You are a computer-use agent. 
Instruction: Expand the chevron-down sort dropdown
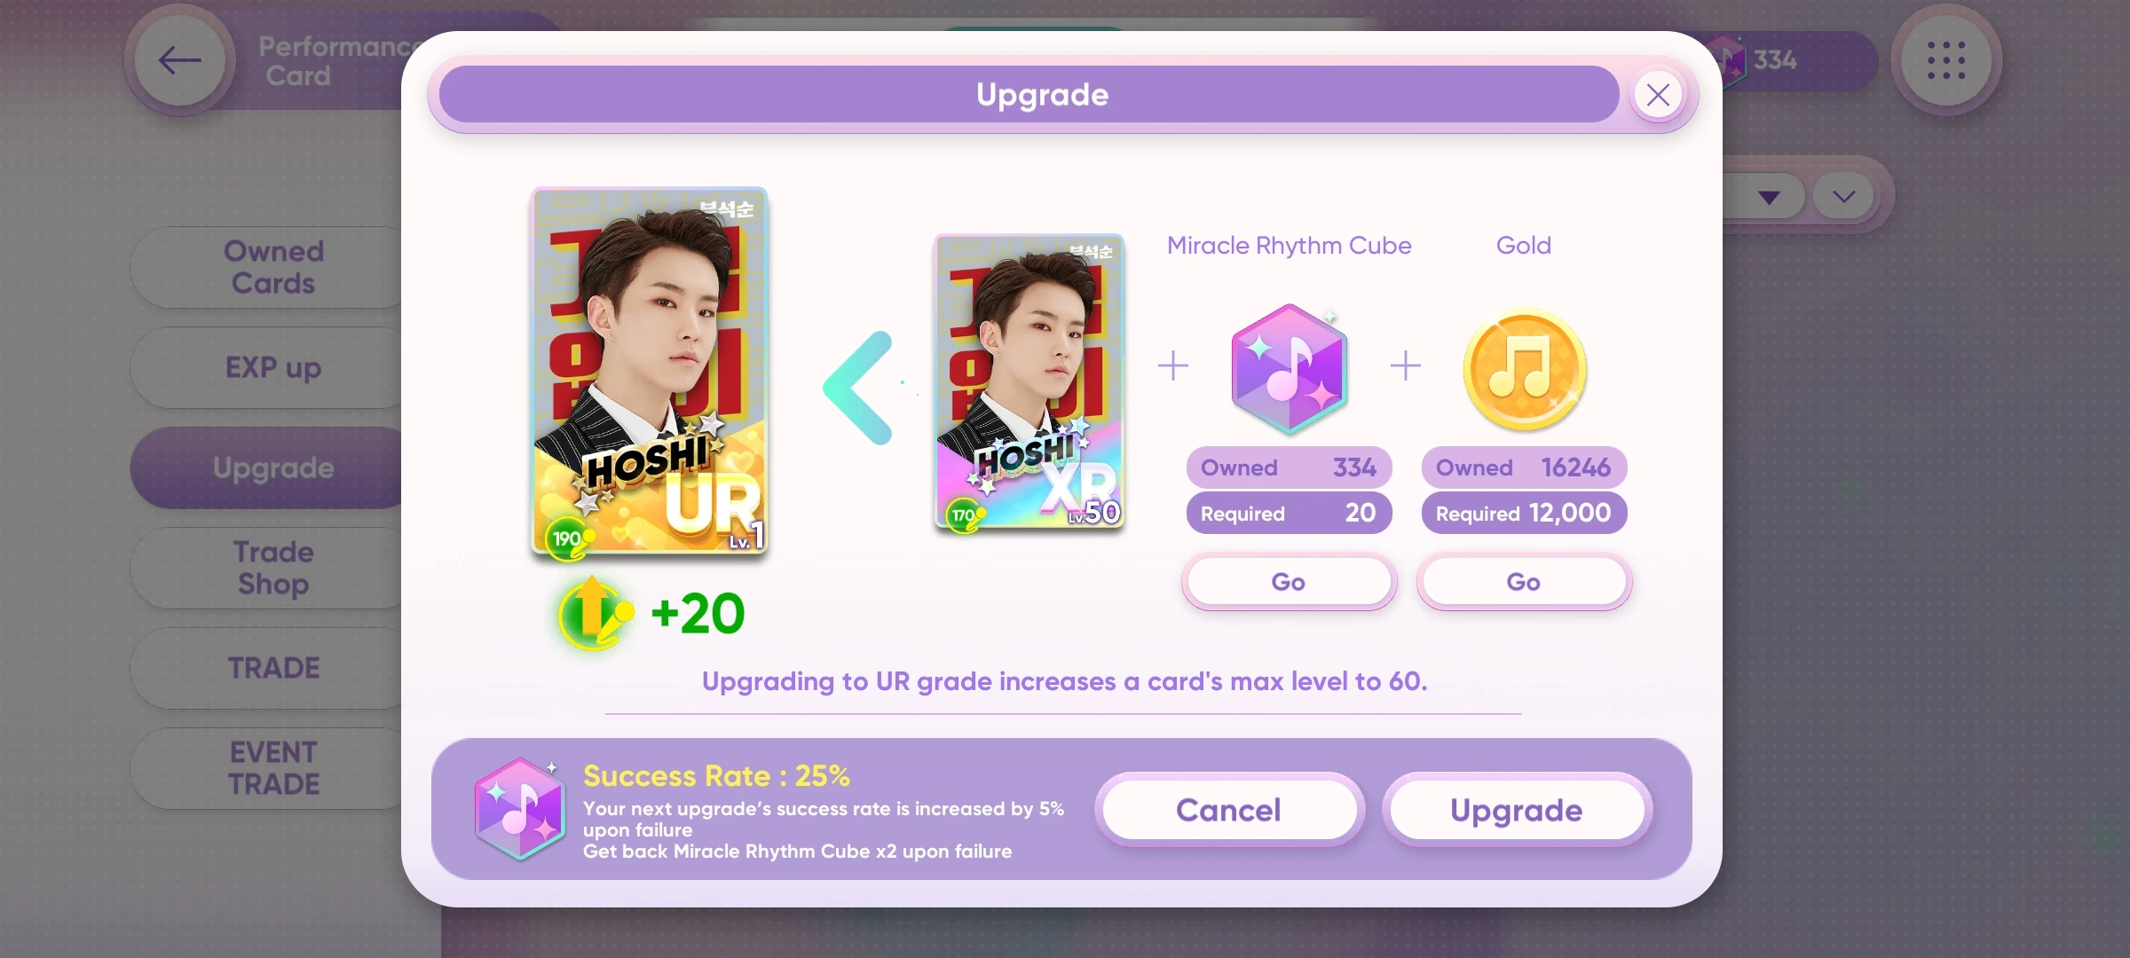coord(1843,196)
